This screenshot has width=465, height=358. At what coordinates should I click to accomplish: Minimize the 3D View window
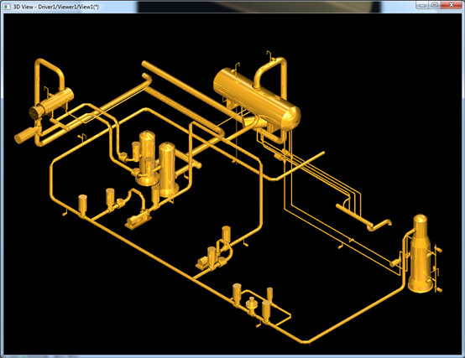click(422, 5)
